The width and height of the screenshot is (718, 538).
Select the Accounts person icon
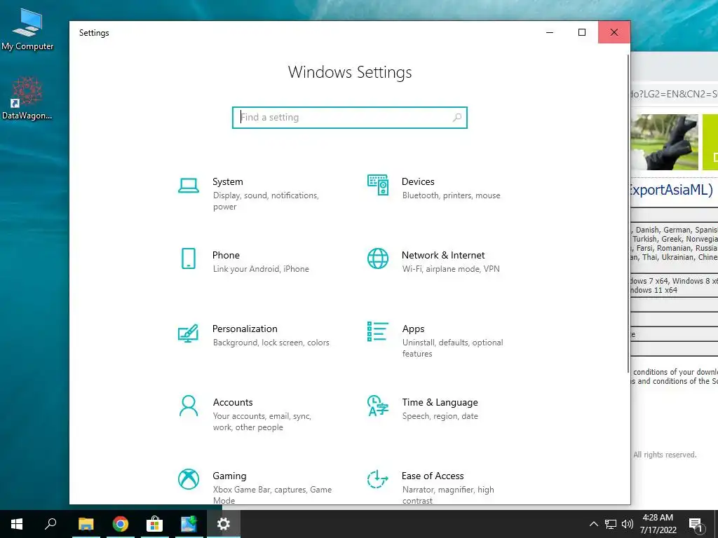tap(188, 406)
